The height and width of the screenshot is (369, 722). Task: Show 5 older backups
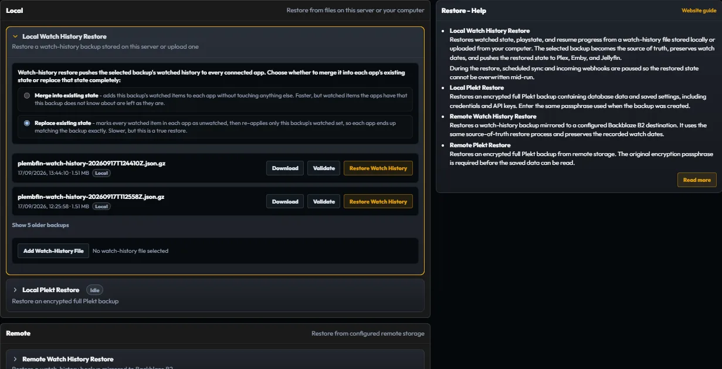(x=40, y=225)
